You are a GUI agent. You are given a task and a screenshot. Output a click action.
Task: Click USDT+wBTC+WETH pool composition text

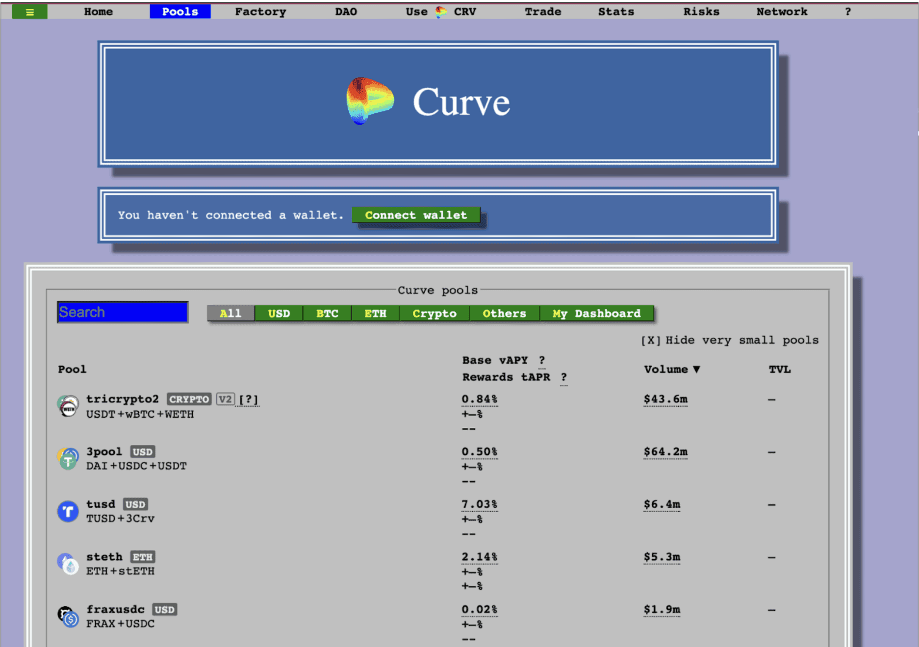[140, 414]
